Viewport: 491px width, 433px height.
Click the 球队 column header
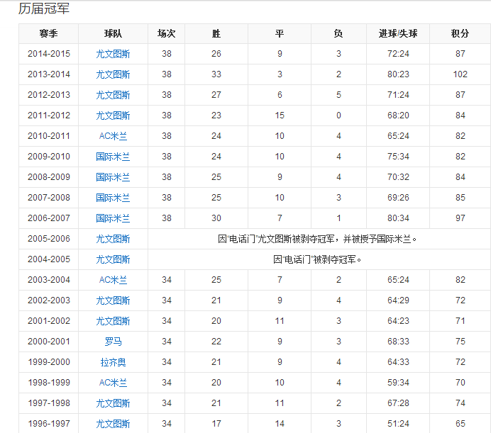113,33
